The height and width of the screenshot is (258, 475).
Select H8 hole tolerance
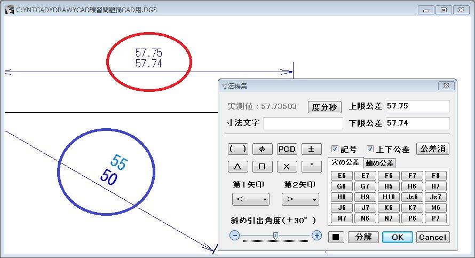tap(342, 197)
